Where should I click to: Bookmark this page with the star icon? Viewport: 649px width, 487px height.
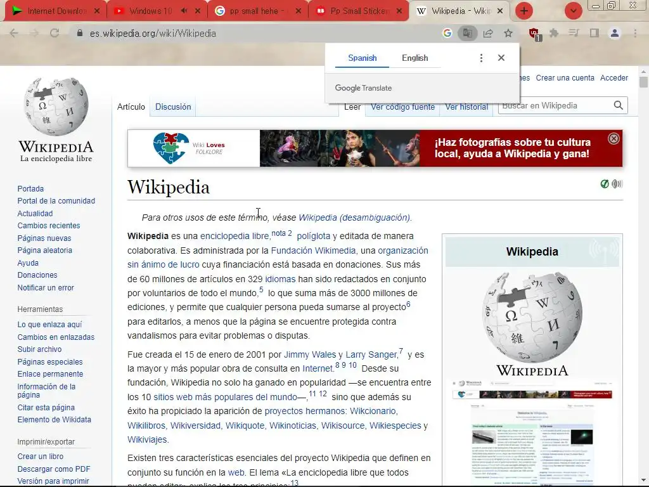tap(508, 33)
